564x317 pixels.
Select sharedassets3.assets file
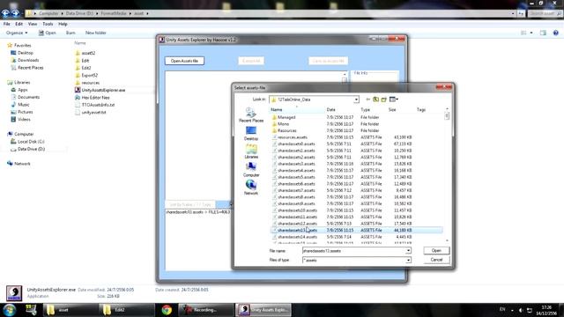tap(296, 164)
